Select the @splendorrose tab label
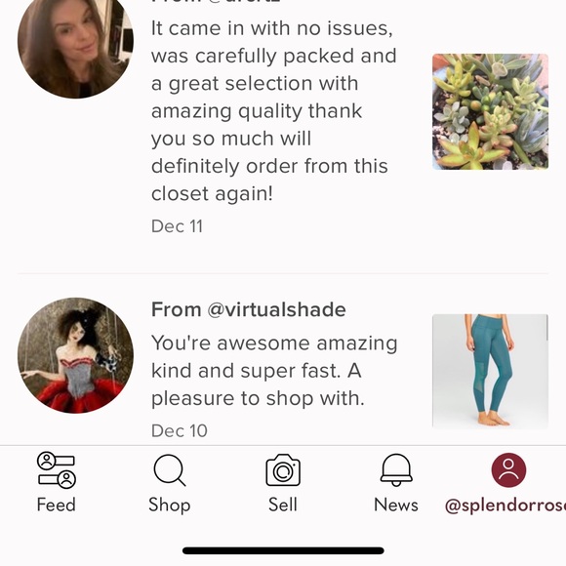The width and height of the screenshot is (566, 566). (505, 505)
